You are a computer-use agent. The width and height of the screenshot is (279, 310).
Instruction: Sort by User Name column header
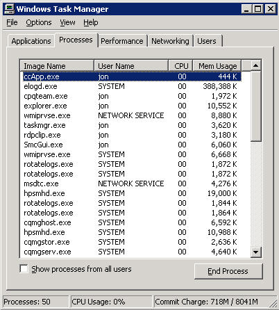[131, 66]
